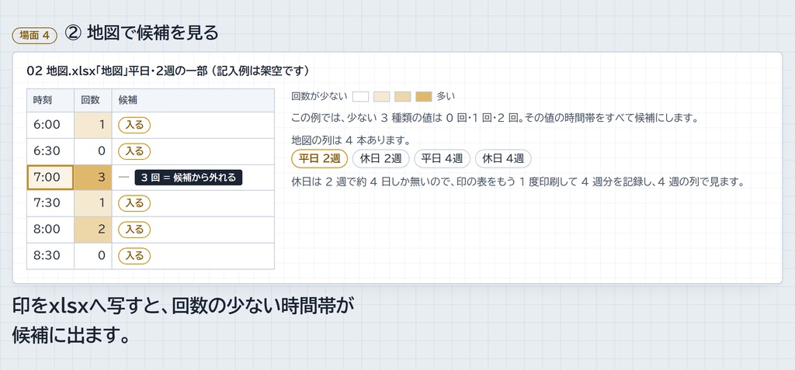Click 入る badge in the 8:00 row
This screenshot has width=795, height=370.
click(x=134, y=230)
